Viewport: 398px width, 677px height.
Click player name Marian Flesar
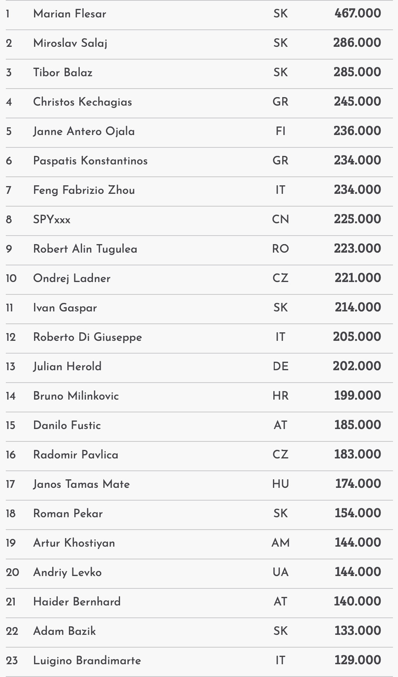(x=70, y=14)
